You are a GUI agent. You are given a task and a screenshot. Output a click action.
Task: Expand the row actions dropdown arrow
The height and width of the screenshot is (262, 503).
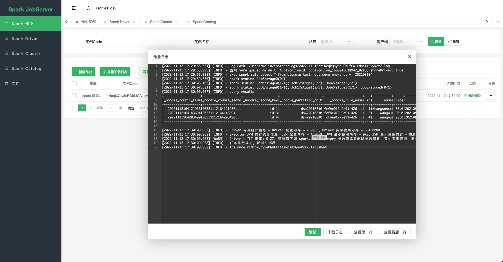click(x=490, y=96)
